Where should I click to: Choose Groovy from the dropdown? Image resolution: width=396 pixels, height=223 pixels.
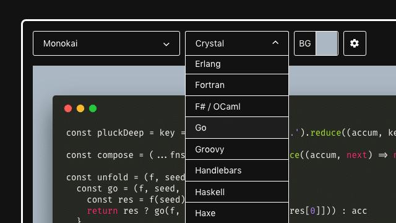tap(237, 149)
